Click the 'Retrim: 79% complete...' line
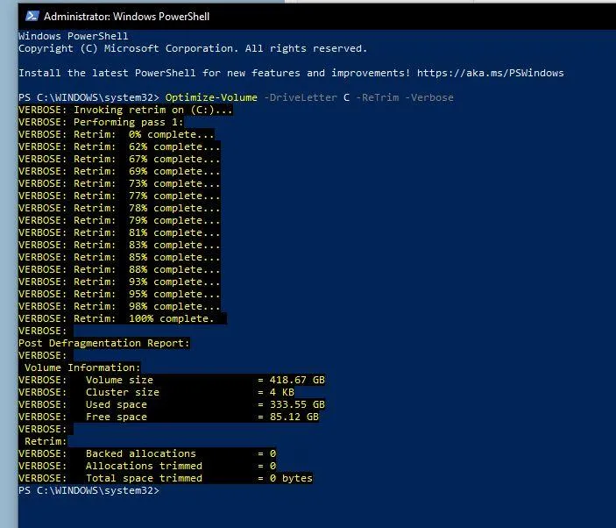 [x=119, y=220]
